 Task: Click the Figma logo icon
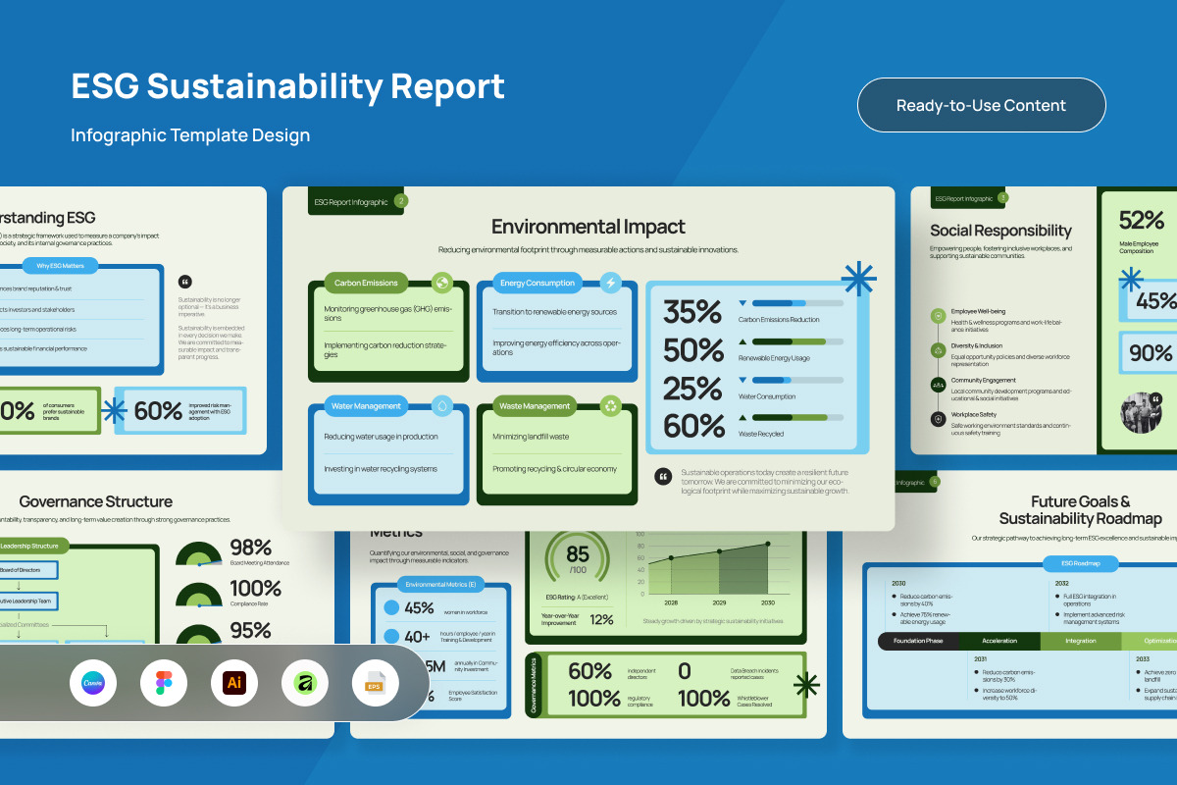(x=164, y=682)
